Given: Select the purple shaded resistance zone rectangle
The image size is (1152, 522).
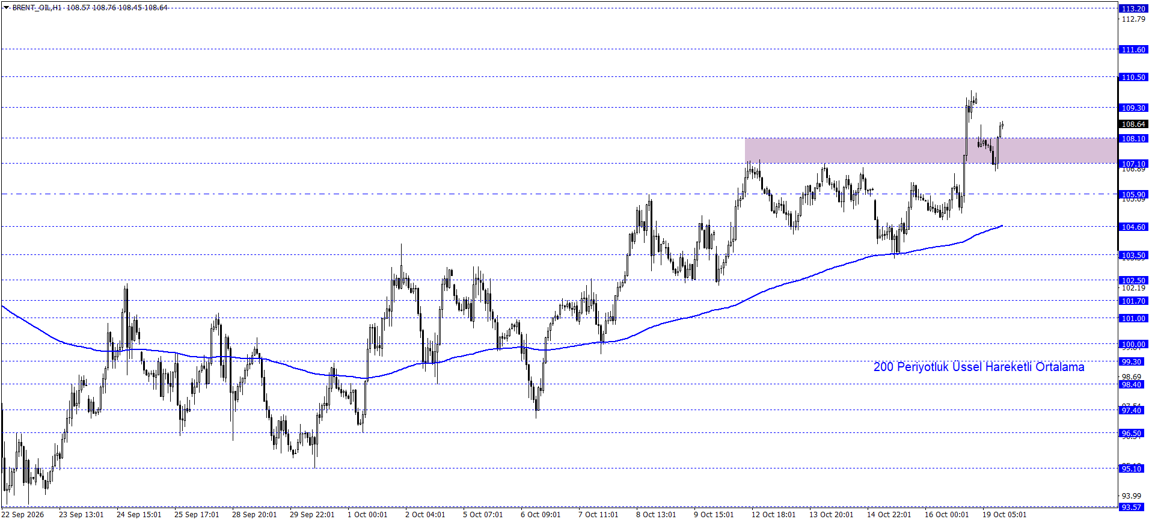Looking at the screenshot, I should coord(931,150).
